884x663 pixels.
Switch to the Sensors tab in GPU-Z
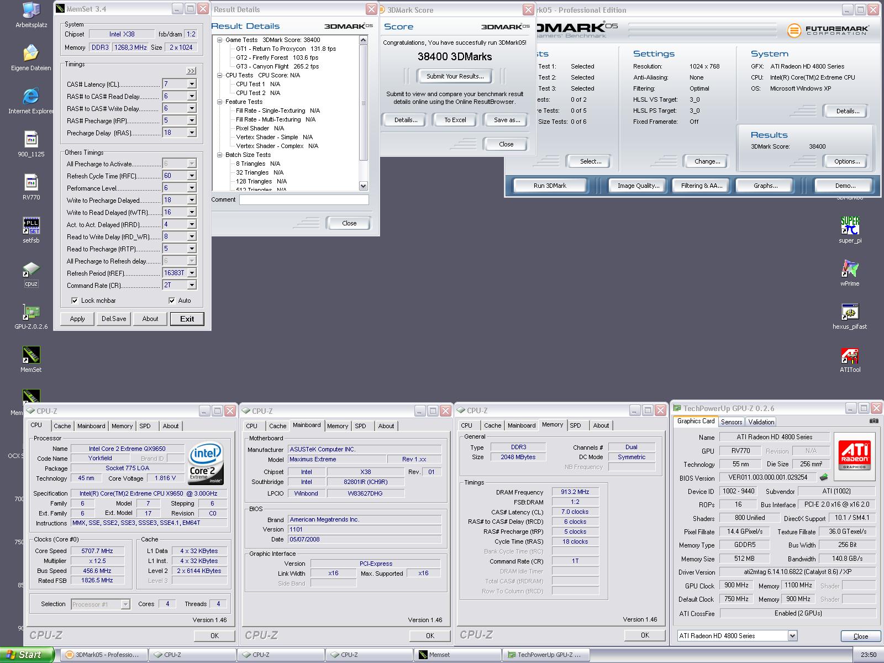732,422
